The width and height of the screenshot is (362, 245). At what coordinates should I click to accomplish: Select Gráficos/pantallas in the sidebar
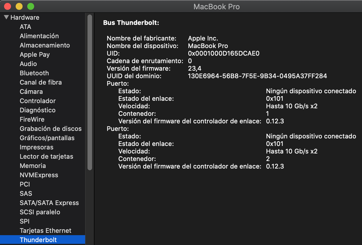pyautogui.click(x=47, y=138)
